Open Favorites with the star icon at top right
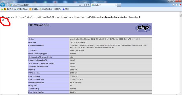The image size is (182, 95). click(x=177, y=5)
